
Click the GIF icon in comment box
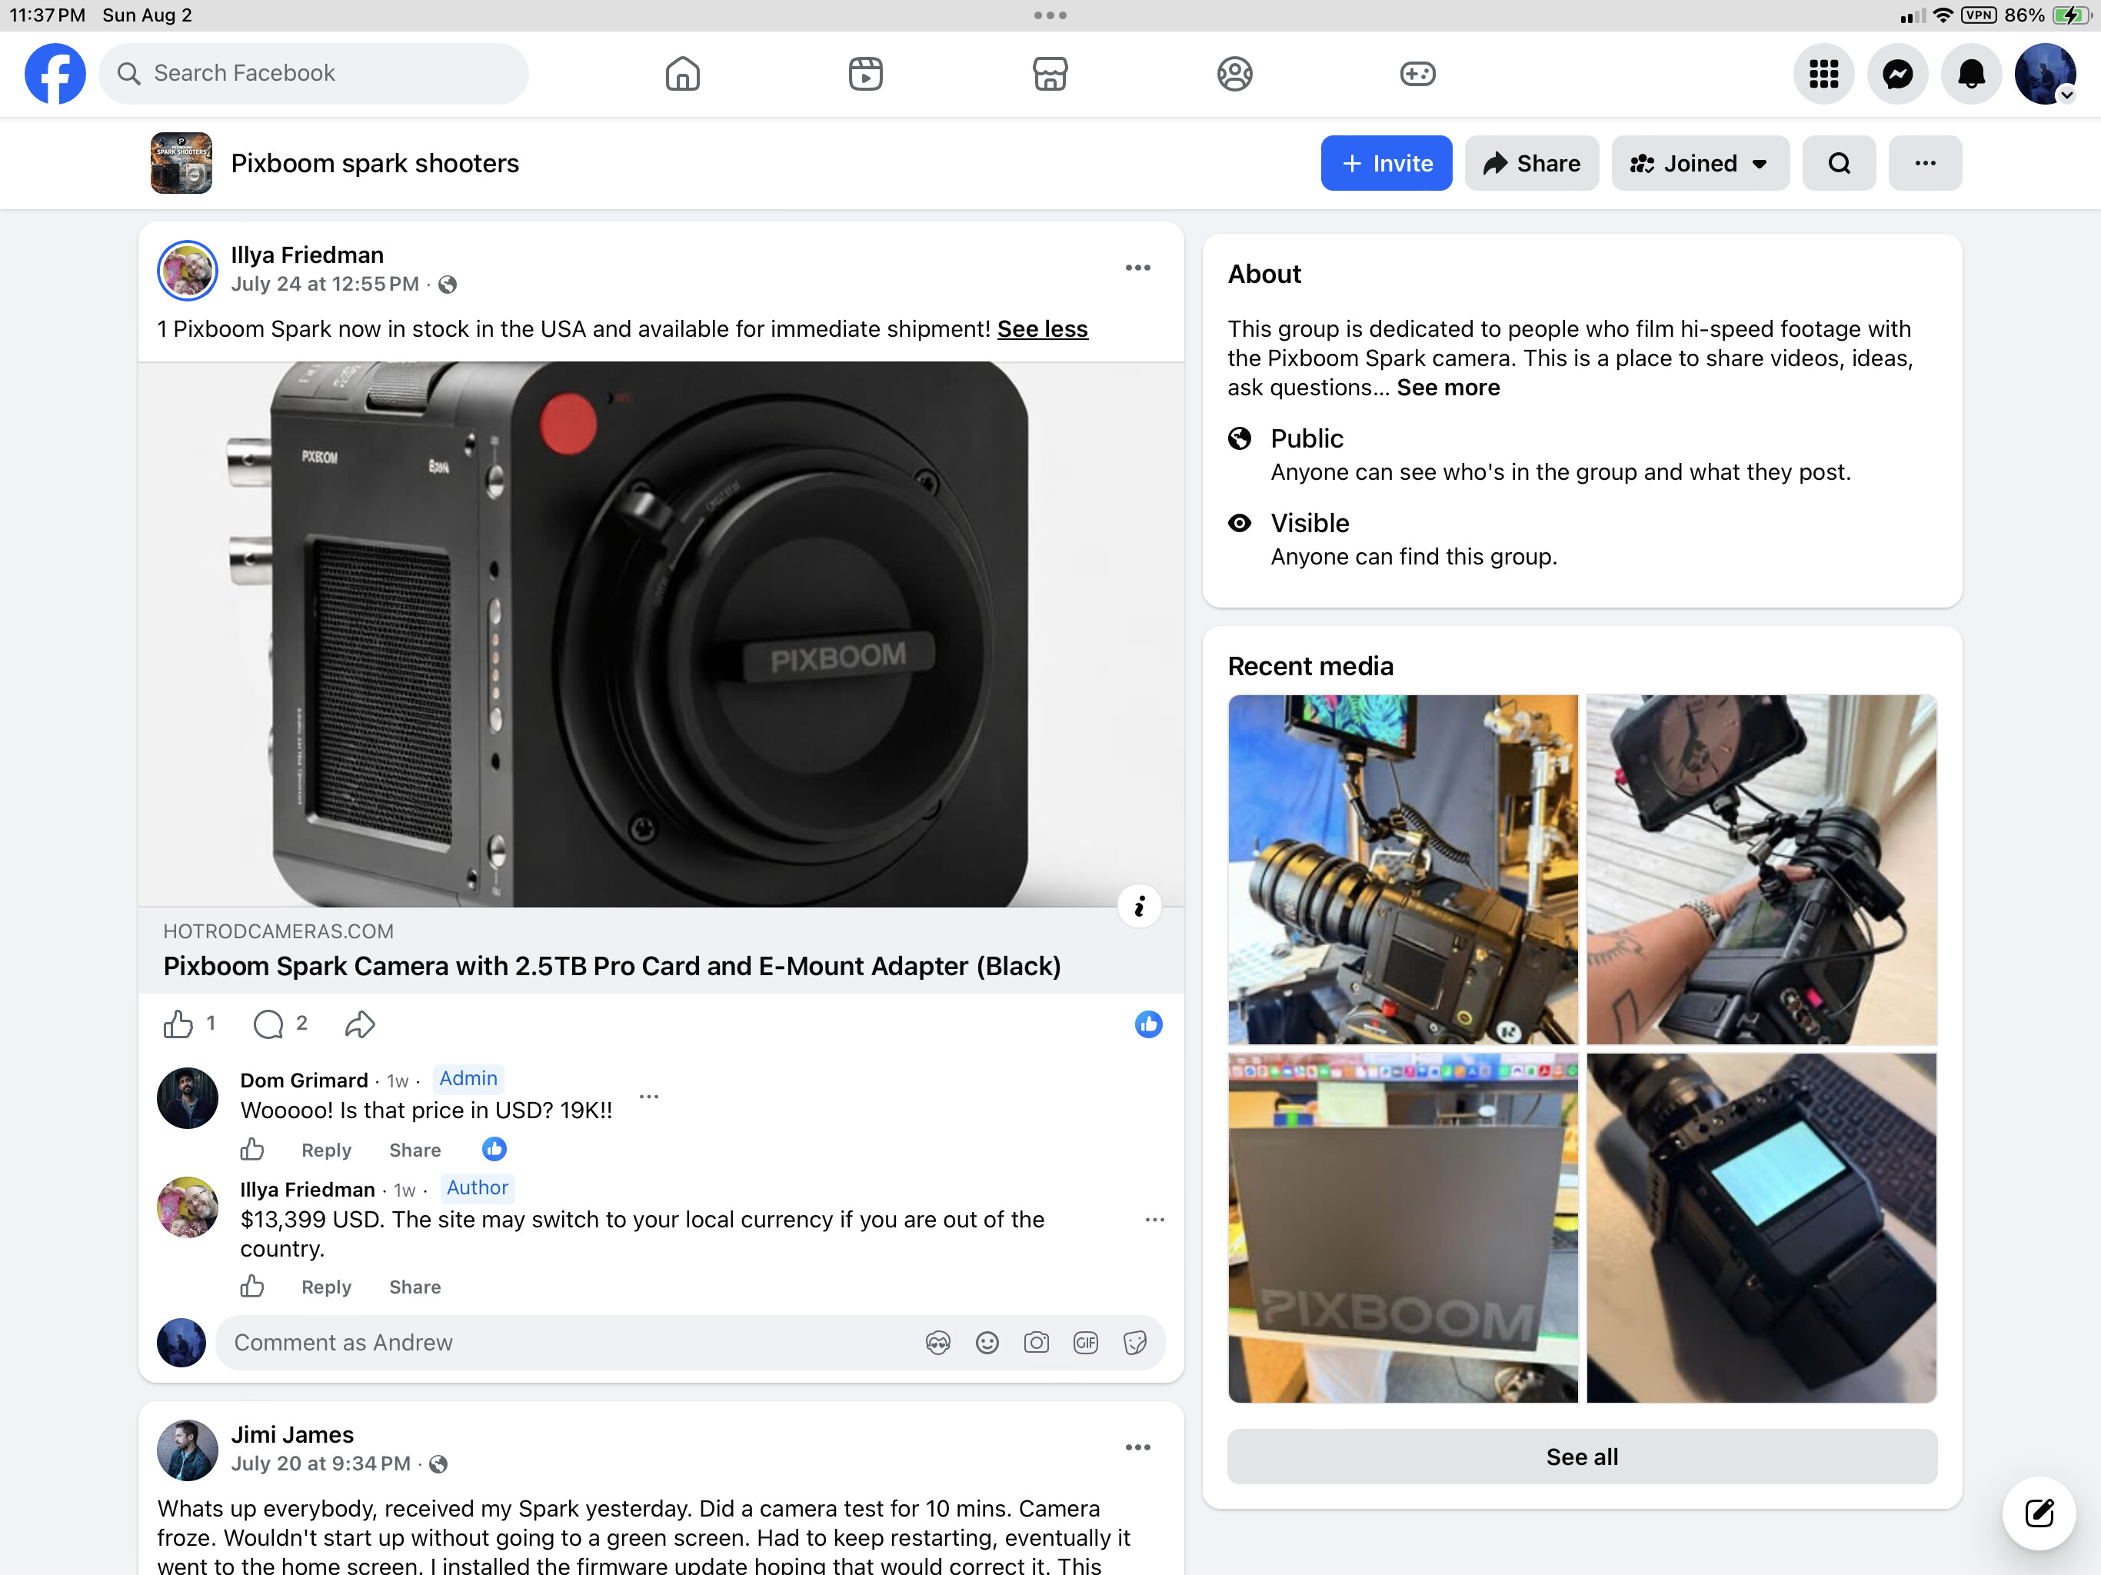point(1084,1342)
